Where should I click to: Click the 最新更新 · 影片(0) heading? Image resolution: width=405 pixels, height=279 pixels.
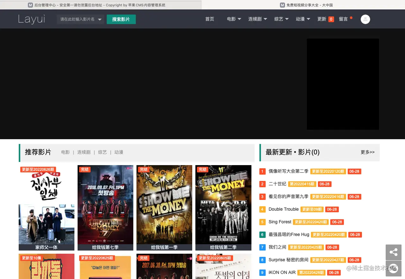(293, 152)
